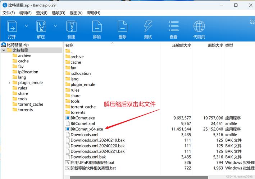Open the dropdown arrow next to 解压
This screenshot has height=179, width=255.
click(x=55, y=26)
